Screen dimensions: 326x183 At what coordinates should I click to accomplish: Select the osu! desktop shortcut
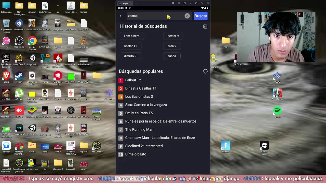point(6,42)
